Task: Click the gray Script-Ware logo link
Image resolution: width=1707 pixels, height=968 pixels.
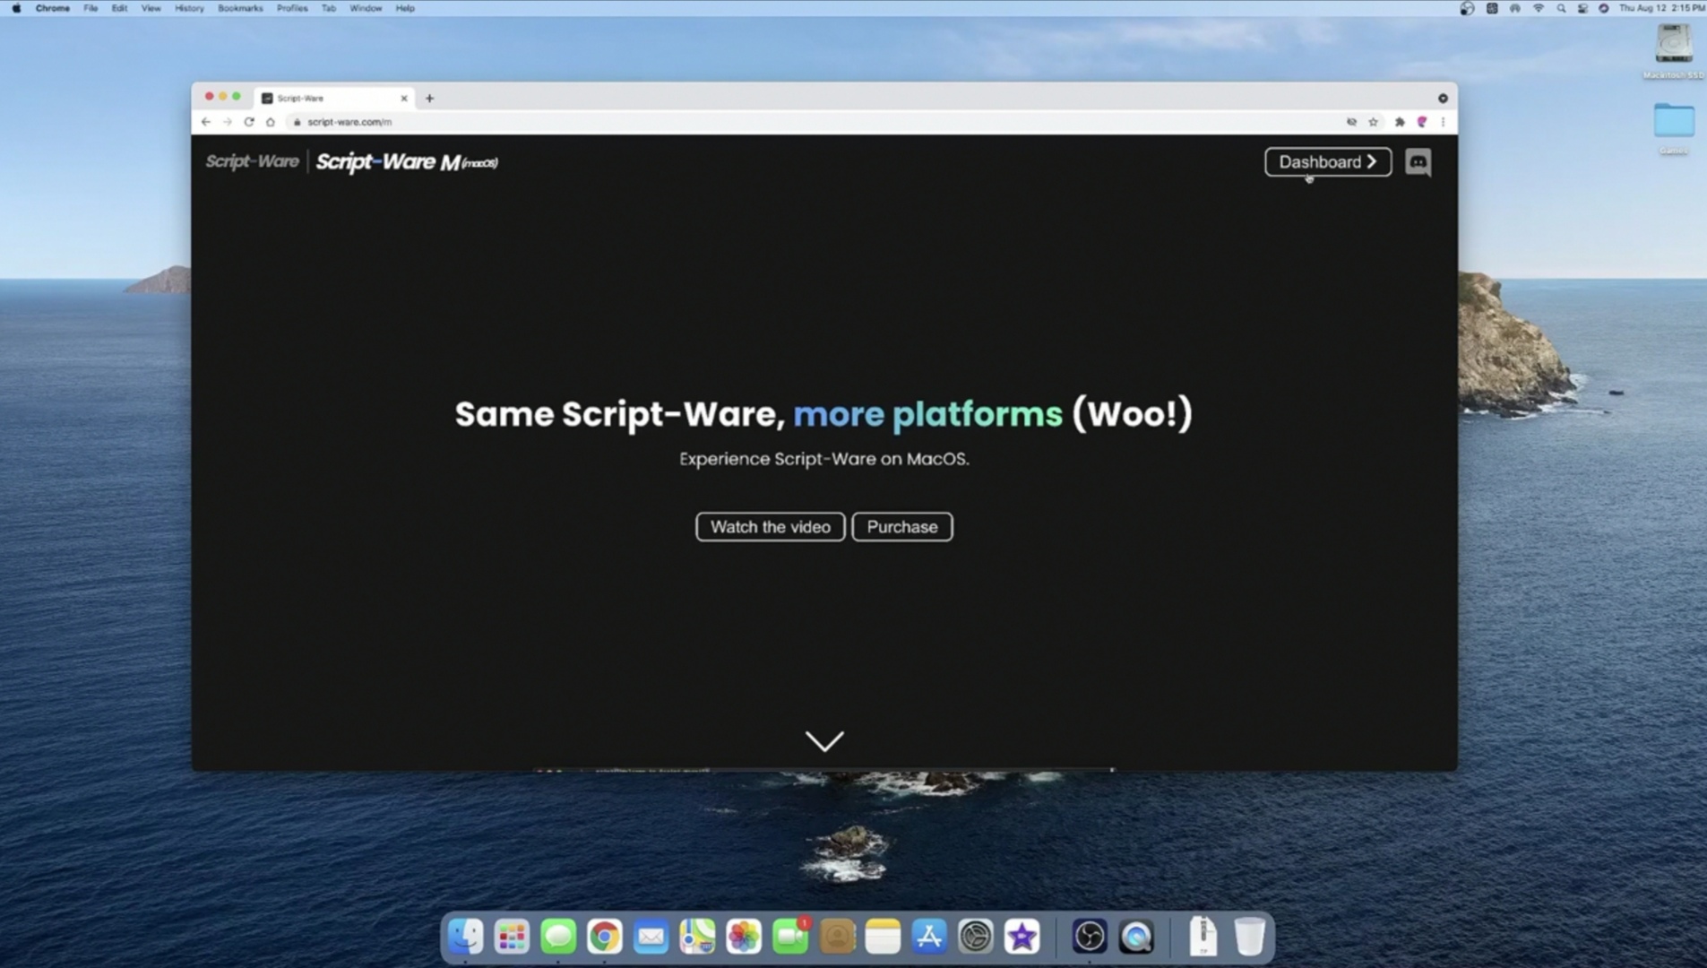Action: click(252, 162)
